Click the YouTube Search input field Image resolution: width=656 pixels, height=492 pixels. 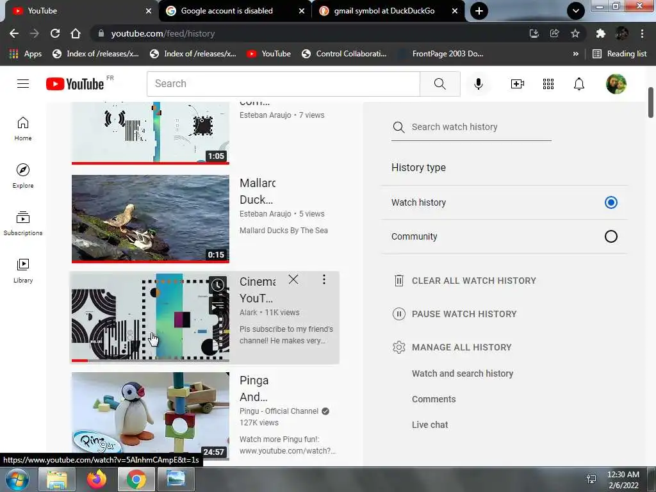(x=283, y=84)
